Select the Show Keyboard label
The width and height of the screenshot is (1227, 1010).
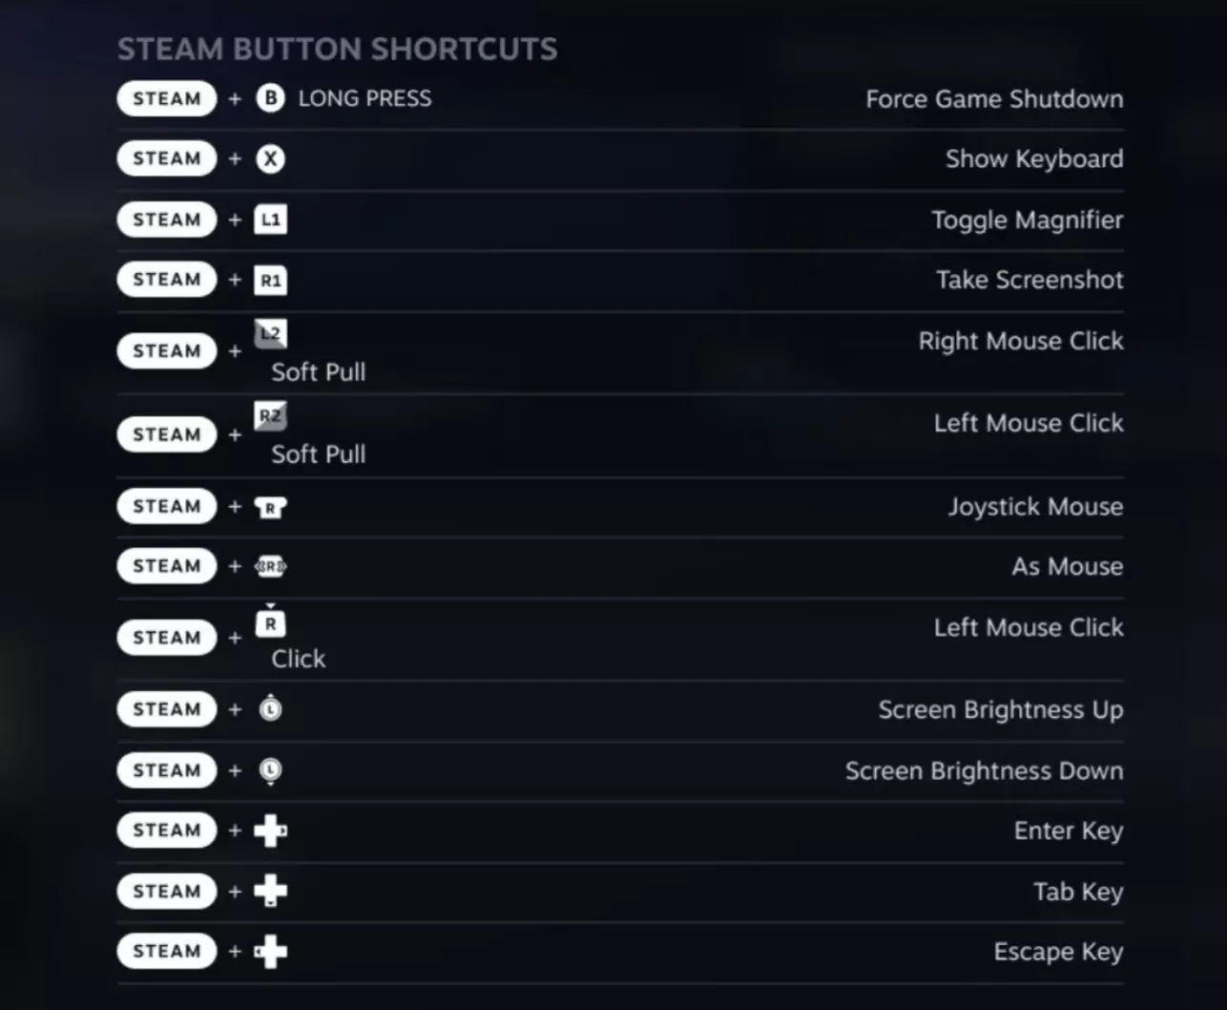(x=1033, y=159)
